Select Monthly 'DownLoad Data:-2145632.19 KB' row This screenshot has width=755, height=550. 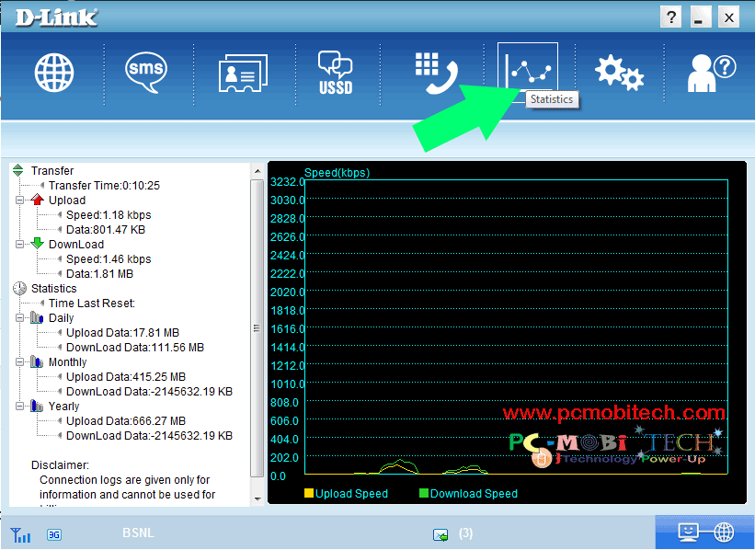[149, 392]
